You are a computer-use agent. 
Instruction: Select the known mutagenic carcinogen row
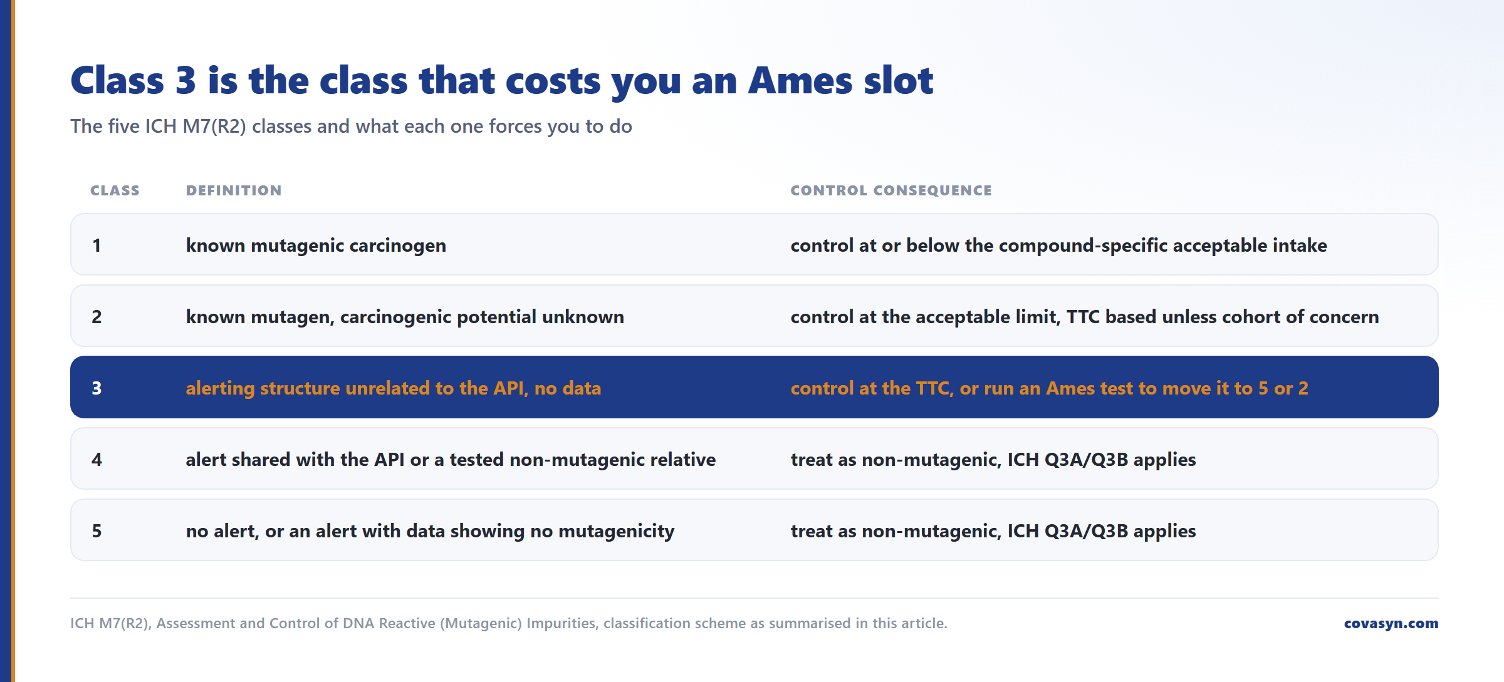coord(754,244)
